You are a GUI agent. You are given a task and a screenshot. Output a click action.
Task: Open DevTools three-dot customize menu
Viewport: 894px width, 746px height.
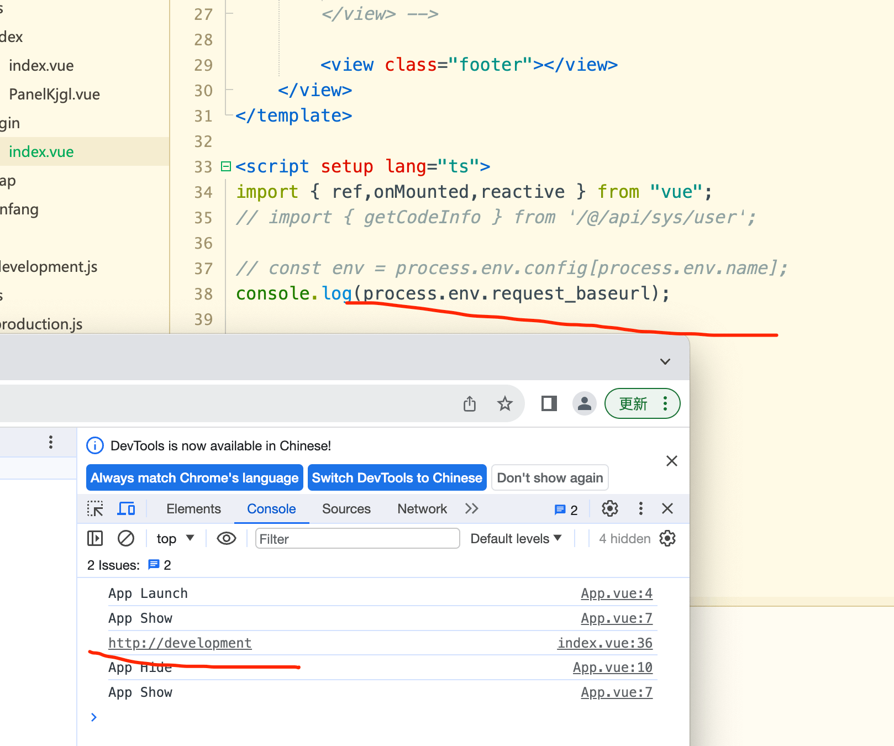point(640,508)
